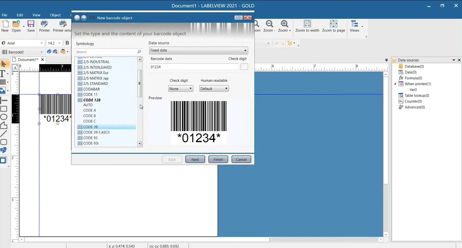This screenshot has width=462, height=248.
Task: Click the Next button in dialog
Action: point(195,159)
